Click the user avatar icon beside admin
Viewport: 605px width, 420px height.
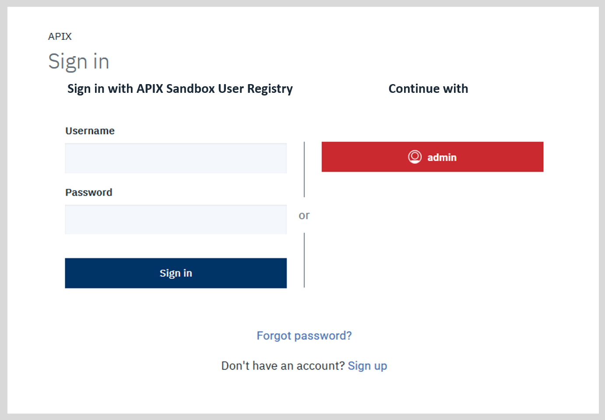(x=415, y=157)
